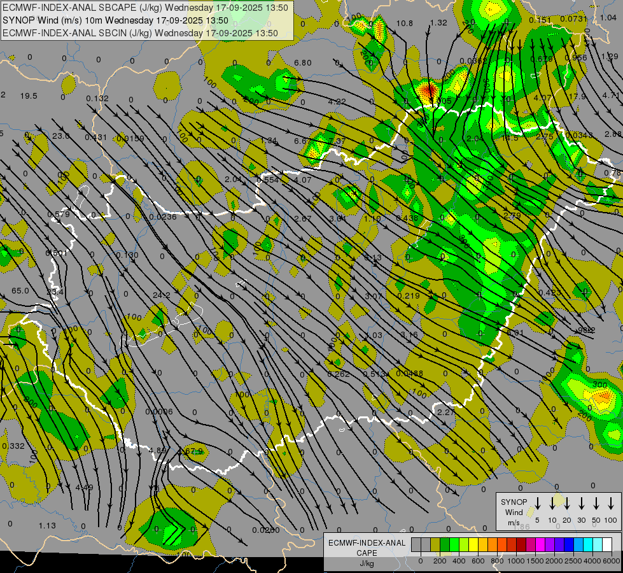Click the map value '0.436'
This screenshot has width=623, height=573.
(x=407, y=218)
